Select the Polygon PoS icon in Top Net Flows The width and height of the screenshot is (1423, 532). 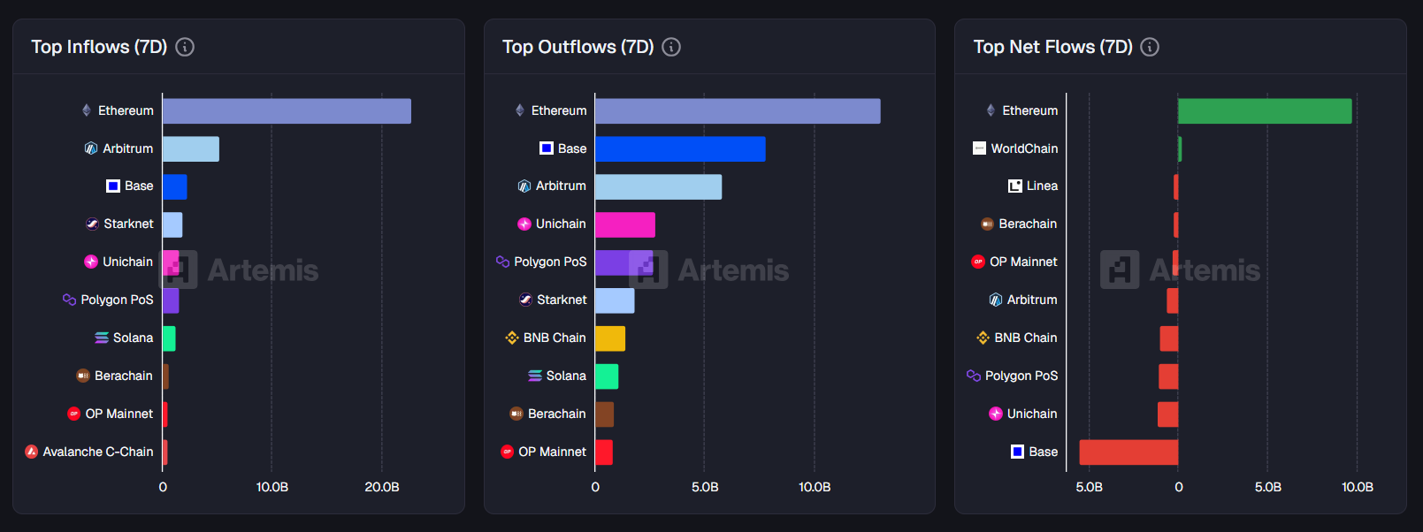pyautogui.click(x=974, y=376)
